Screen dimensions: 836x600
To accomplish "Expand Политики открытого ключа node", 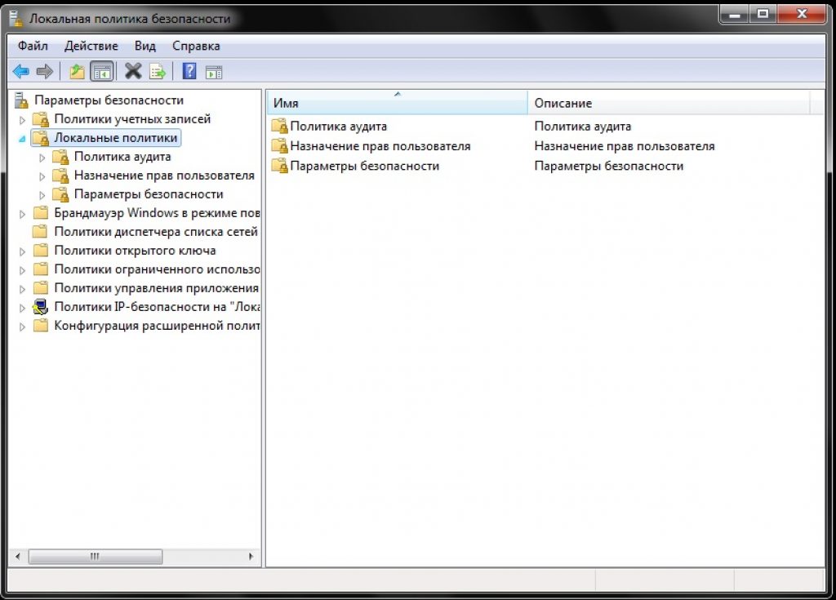I will (22, 251).
